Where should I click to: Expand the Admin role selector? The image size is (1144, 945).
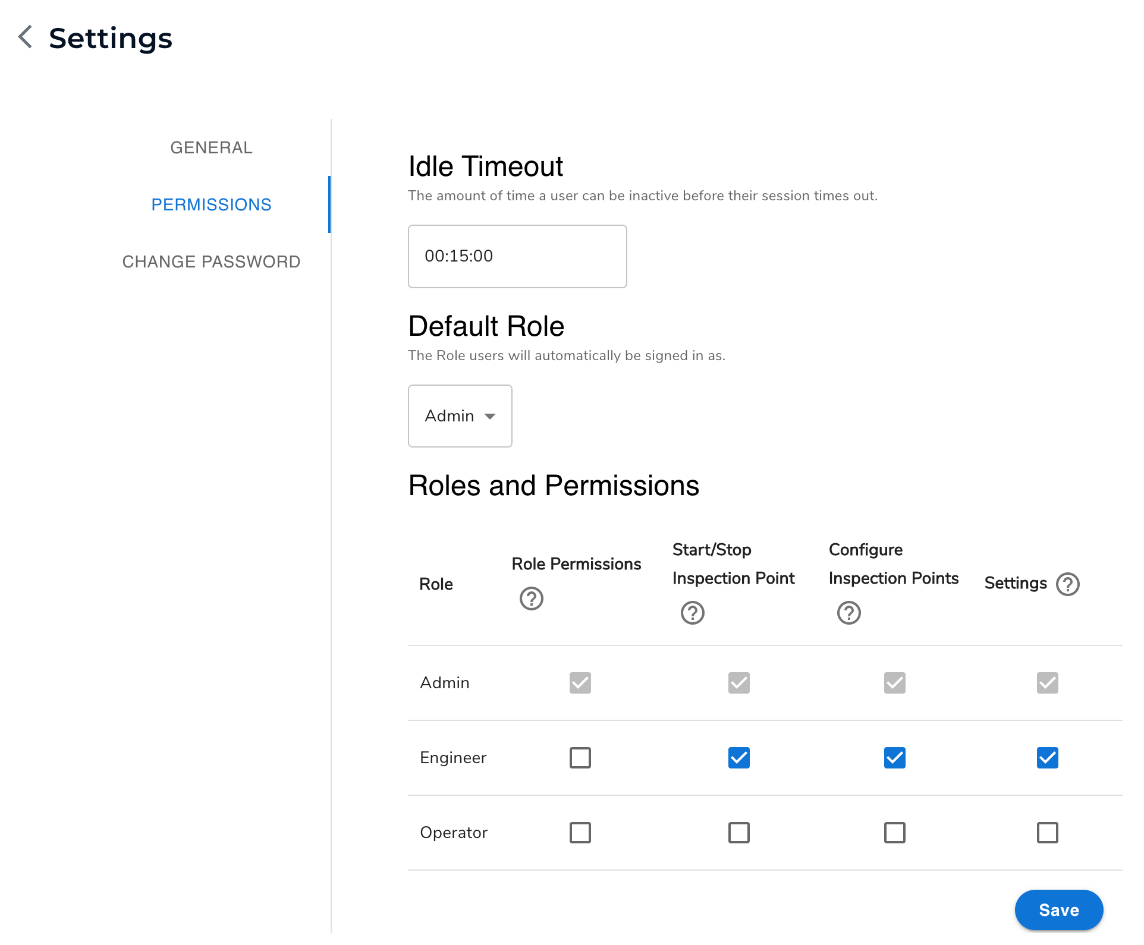tap(460, 416)
